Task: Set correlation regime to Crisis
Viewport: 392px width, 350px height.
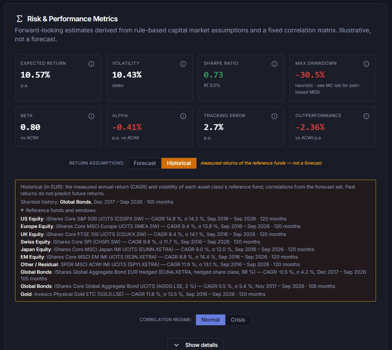Action: 238,320
